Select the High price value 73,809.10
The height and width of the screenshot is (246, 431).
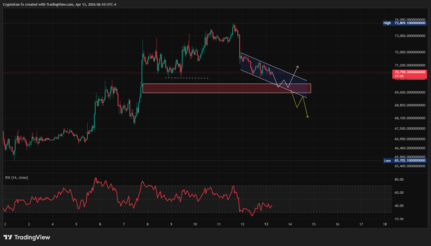pyautogui.click(x=410, y=23)
